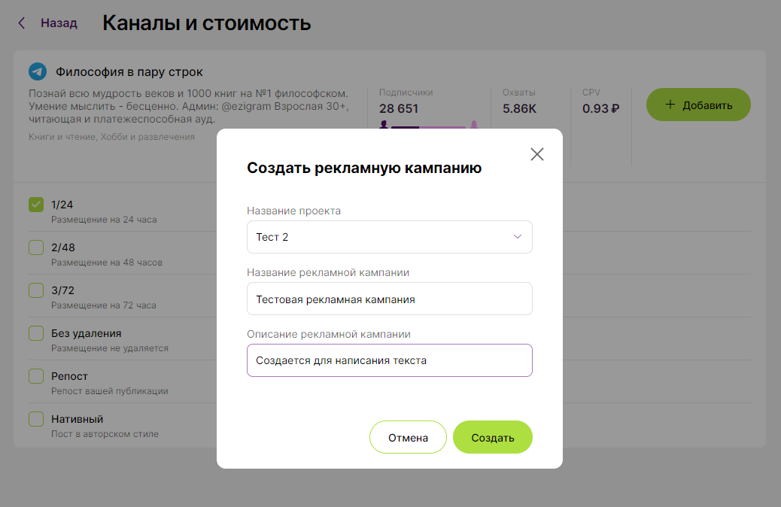Click the Отмена button
The height and width of the screenshot is (507, 781).
pyautogui.click(x=408, y=436)
